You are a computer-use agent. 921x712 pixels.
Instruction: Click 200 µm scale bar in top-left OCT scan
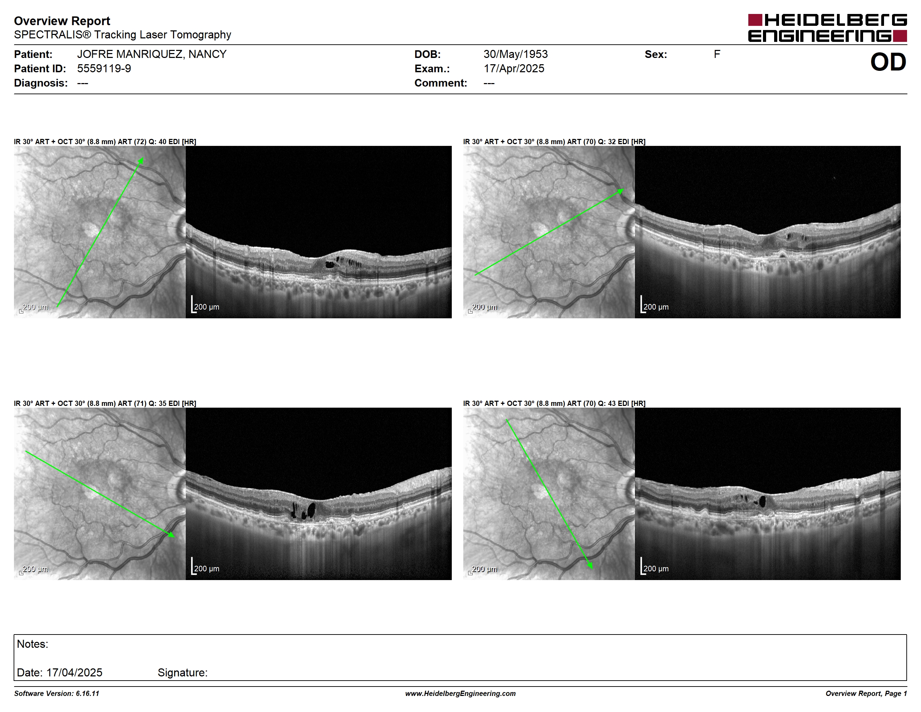tap(205, 305)
